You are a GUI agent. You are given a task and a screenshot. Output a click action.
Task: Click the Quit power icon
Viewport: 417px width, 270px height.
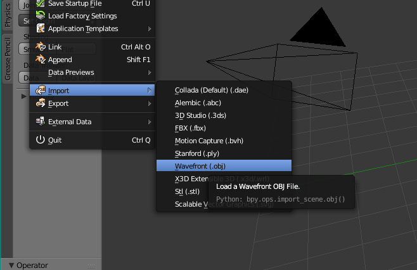(x=41, y=140)
